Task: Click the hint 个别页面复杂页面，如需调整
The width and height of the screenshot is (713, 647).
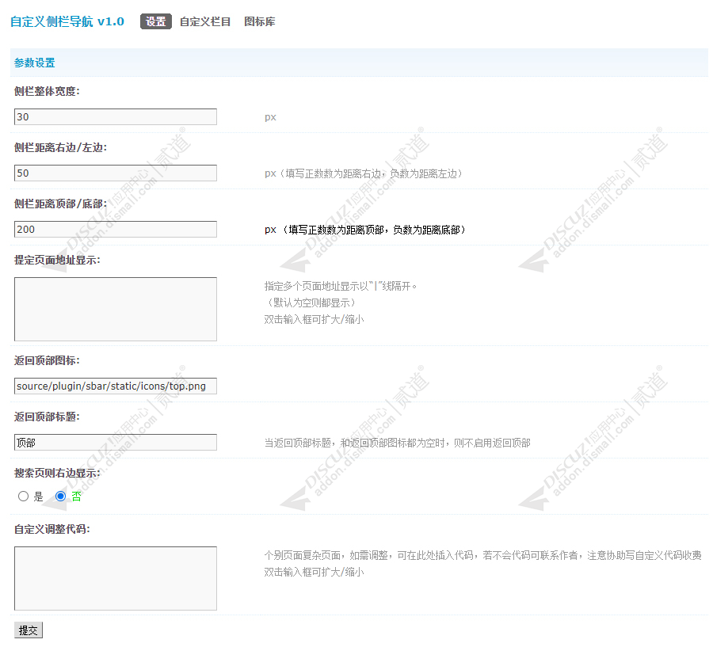Action: (326, 556)
